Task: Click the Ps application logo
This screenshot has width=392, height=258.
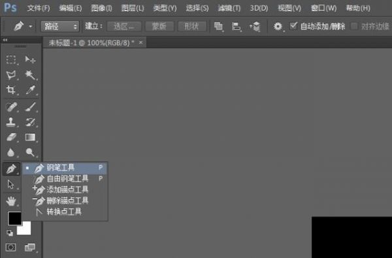Action: 10,8
